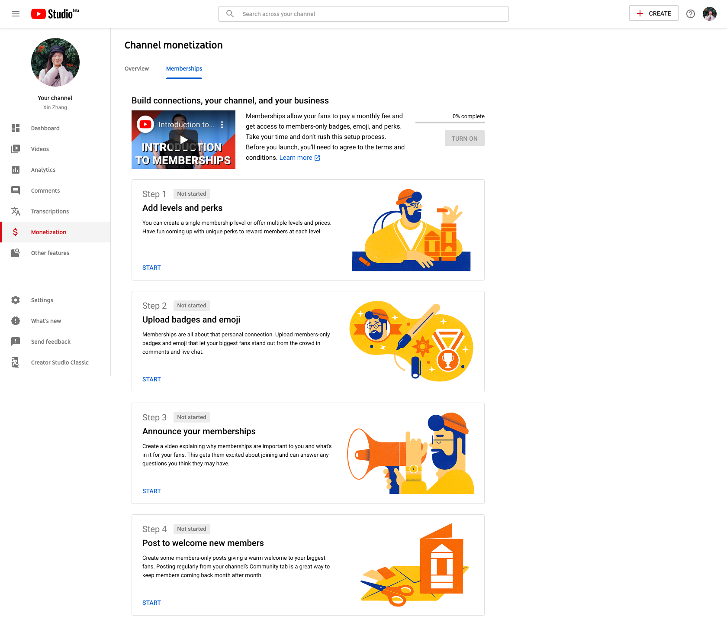
Task: Start Step 1 Add levels and perks
Action: [151, 267]
